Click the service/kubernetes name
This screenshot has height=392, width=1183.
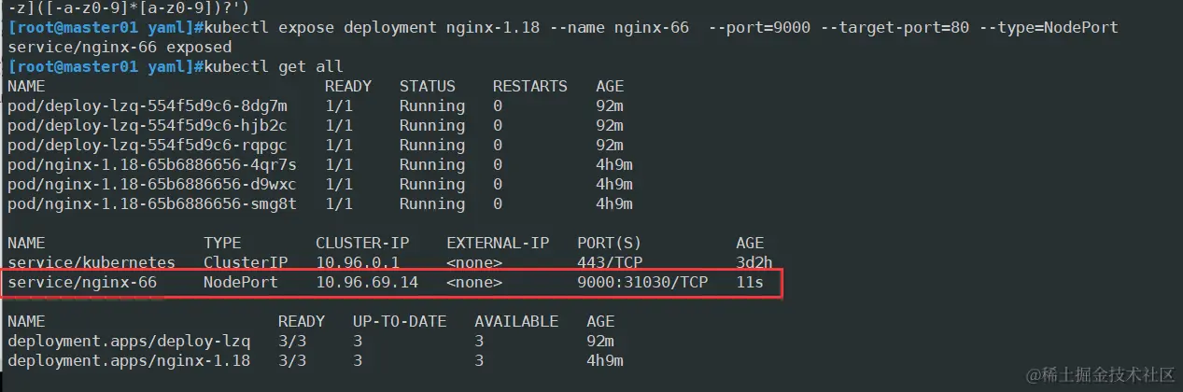[92, 263]
